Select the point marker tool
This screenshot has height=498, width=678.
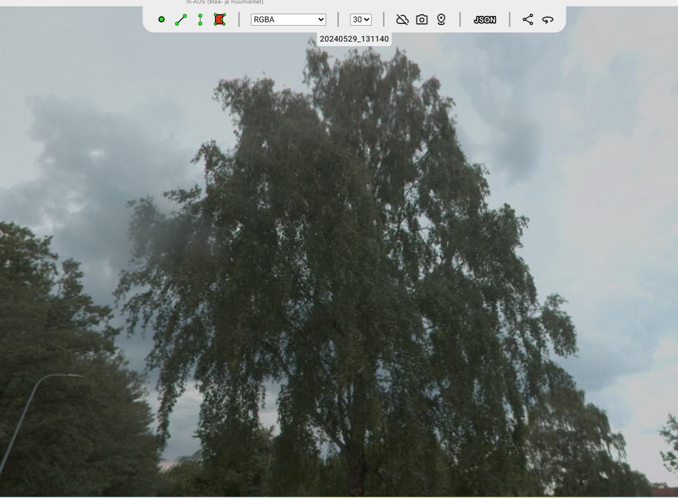click(x=161, y=19)
